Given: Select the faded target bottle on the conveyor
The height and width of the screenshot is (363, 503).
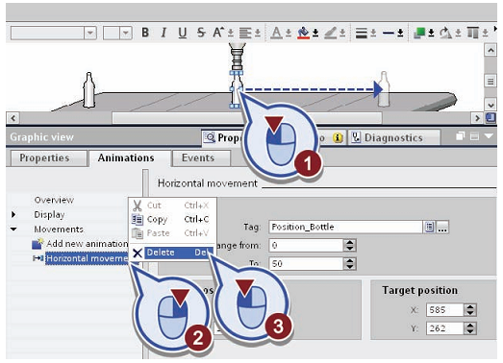Looking at the screenshot, I should (384, 88).
